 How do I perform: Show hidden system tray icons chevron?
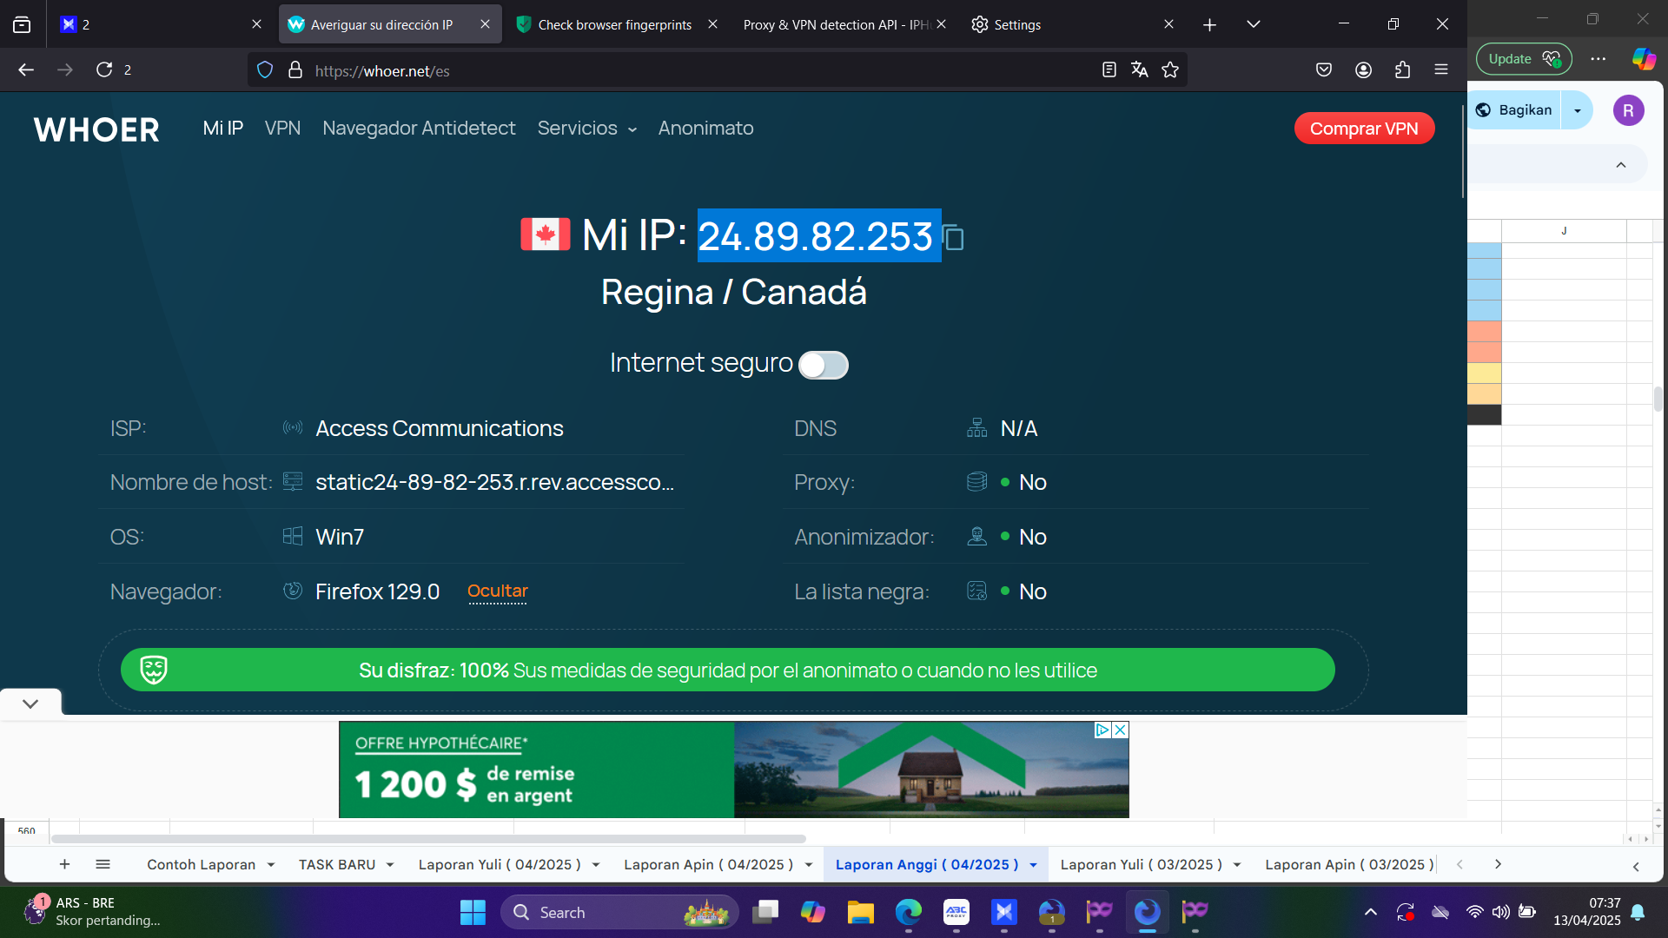click(x=1370, y=912)
